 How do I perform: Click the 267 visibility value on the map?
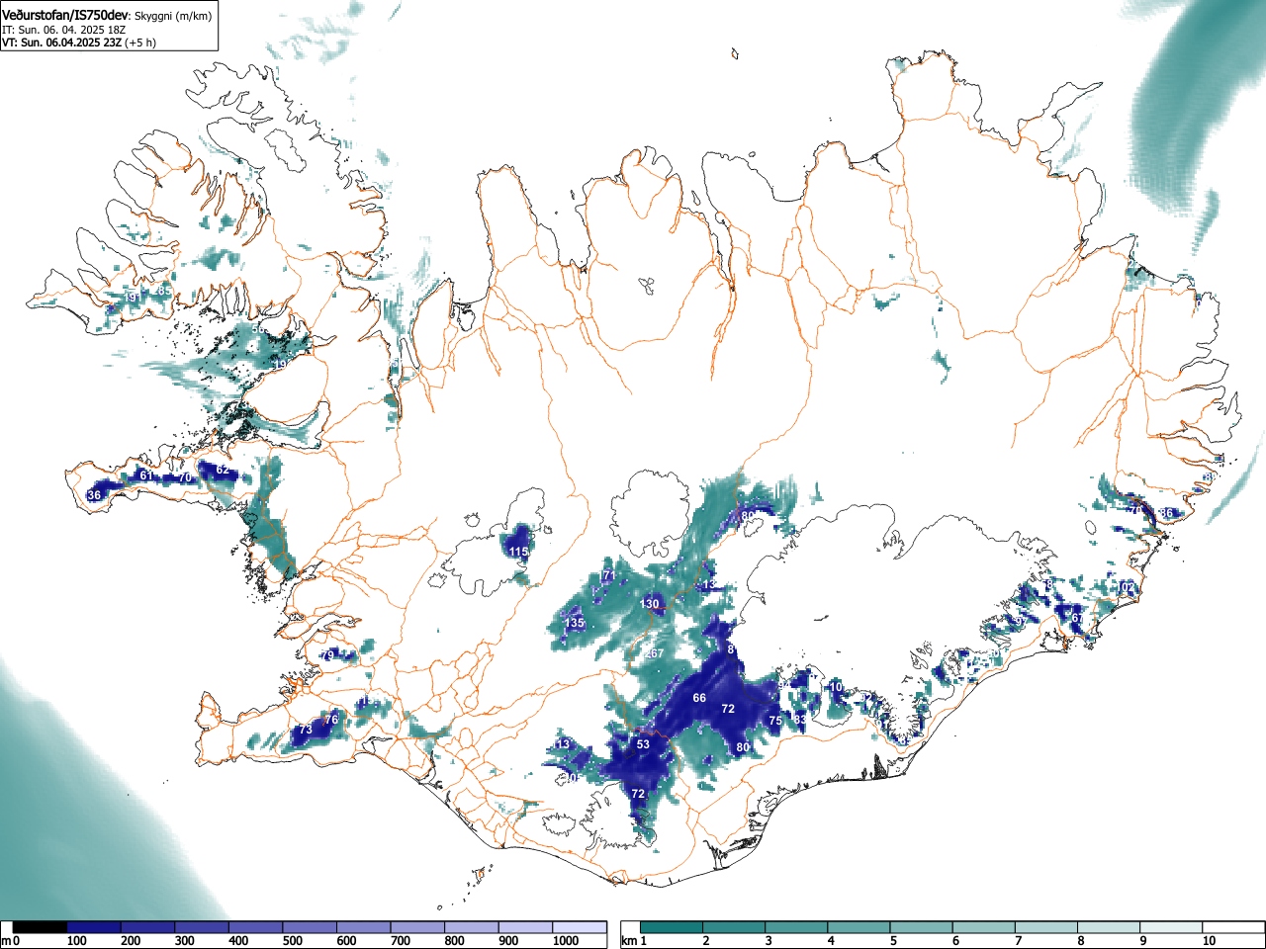[654, 654]
